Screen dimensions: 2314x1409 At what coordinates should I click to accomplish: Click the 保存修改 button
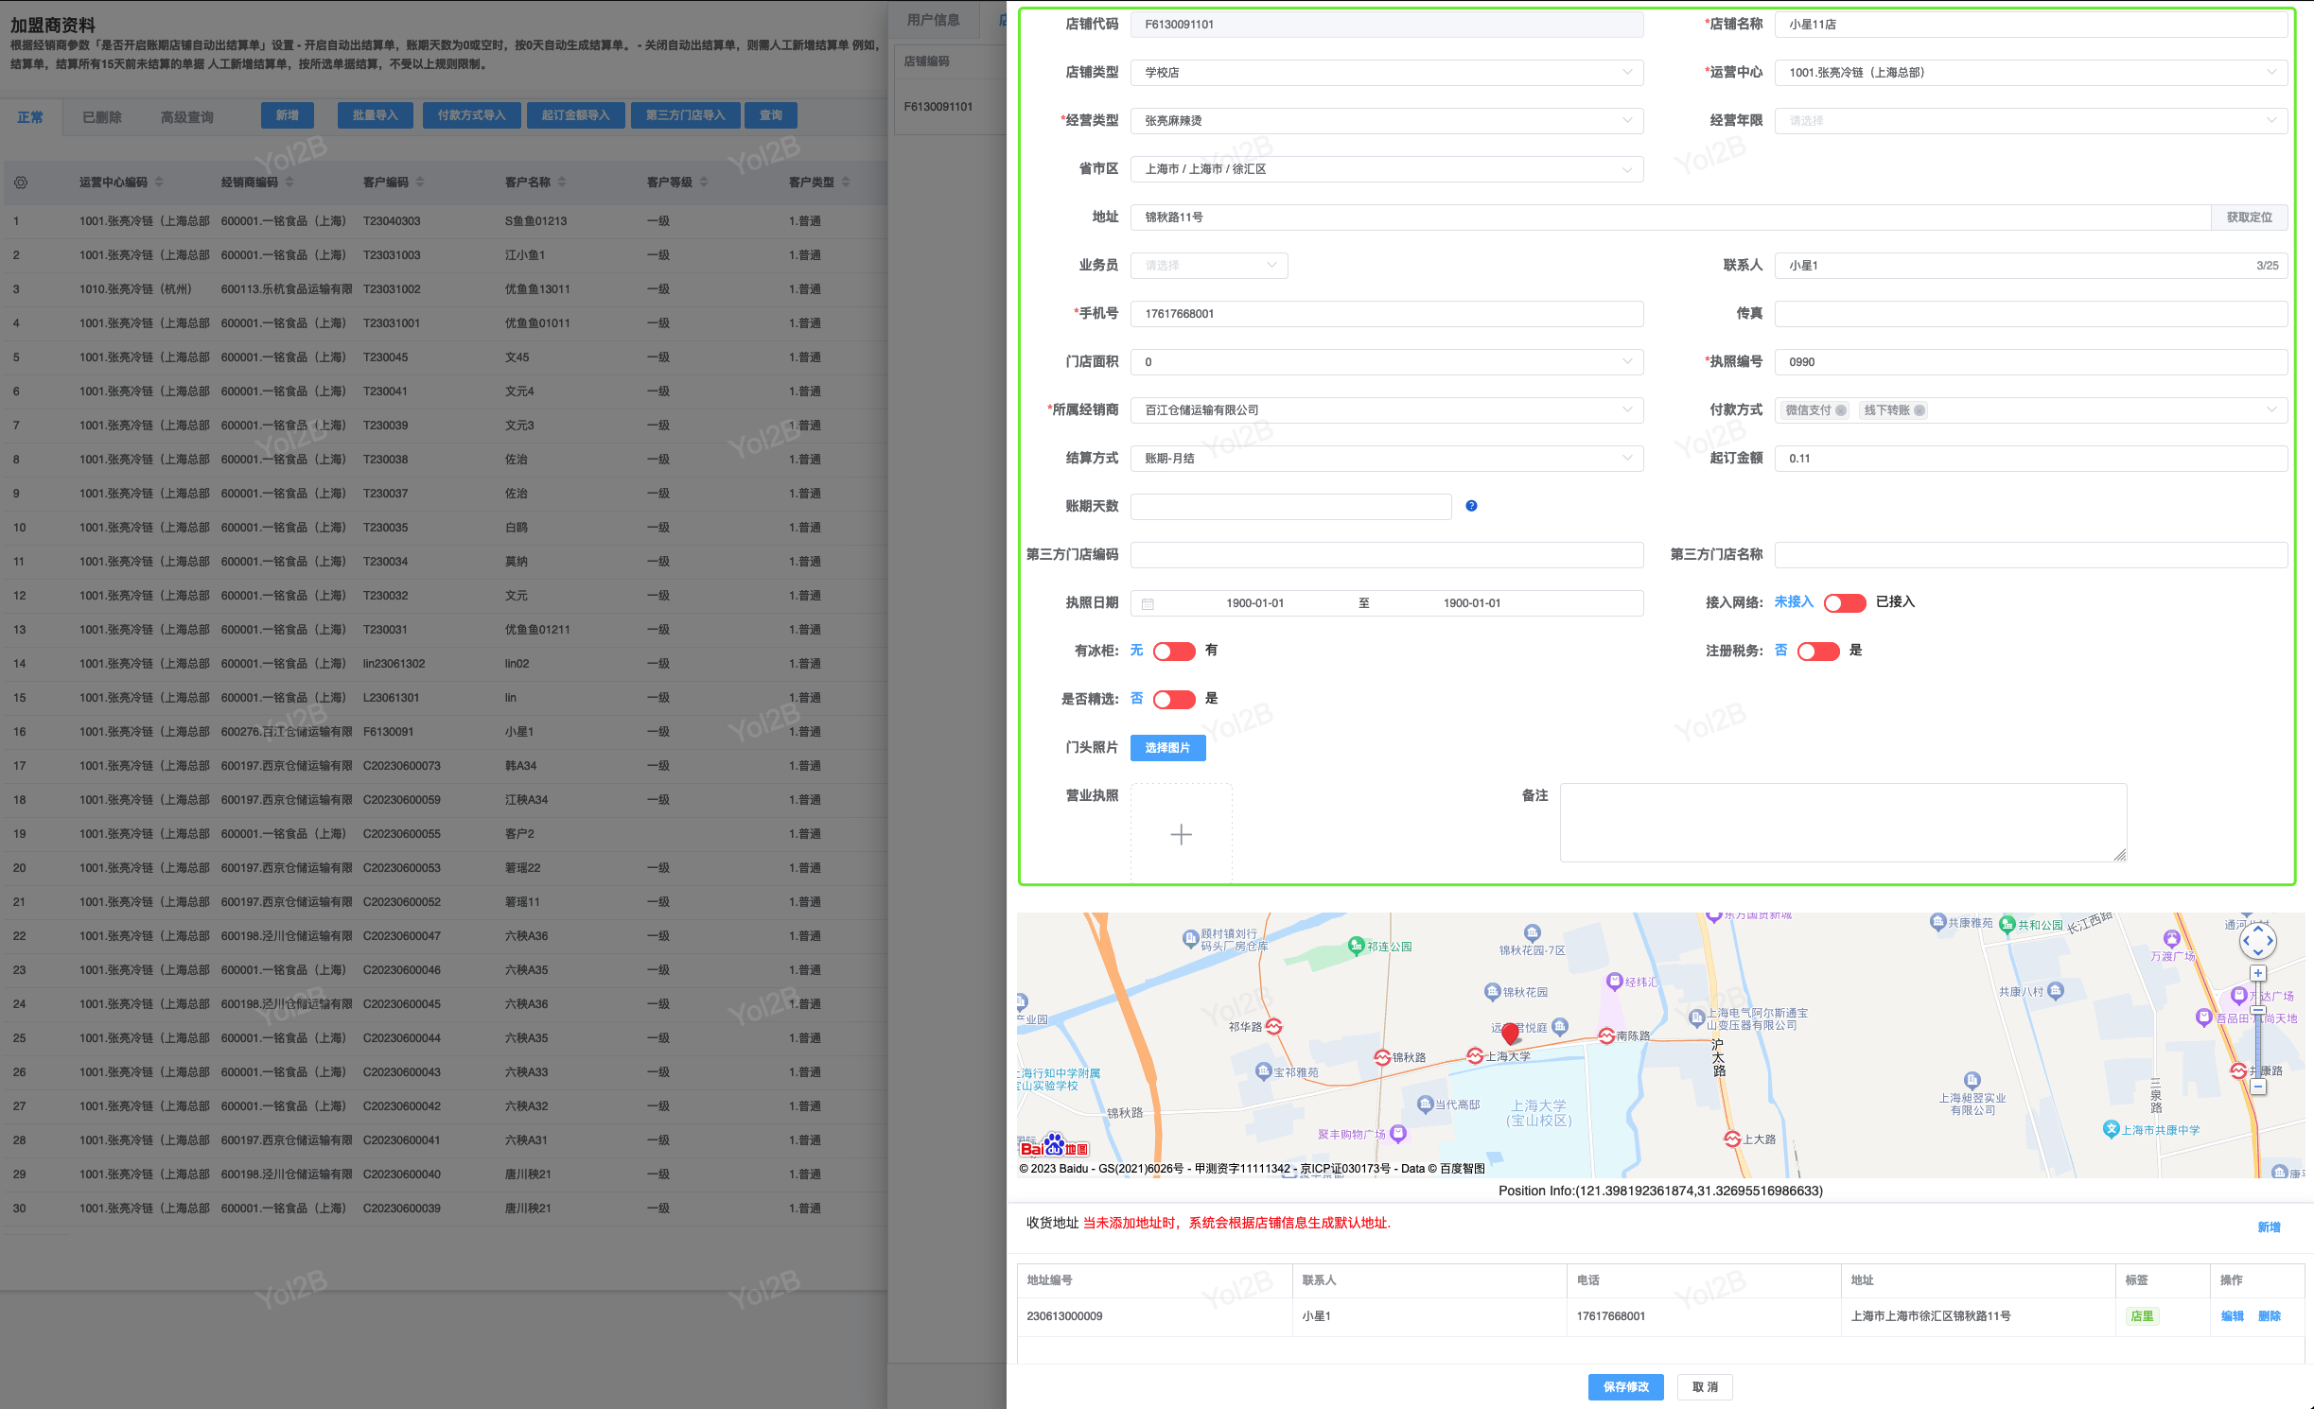point(1625,1386)
